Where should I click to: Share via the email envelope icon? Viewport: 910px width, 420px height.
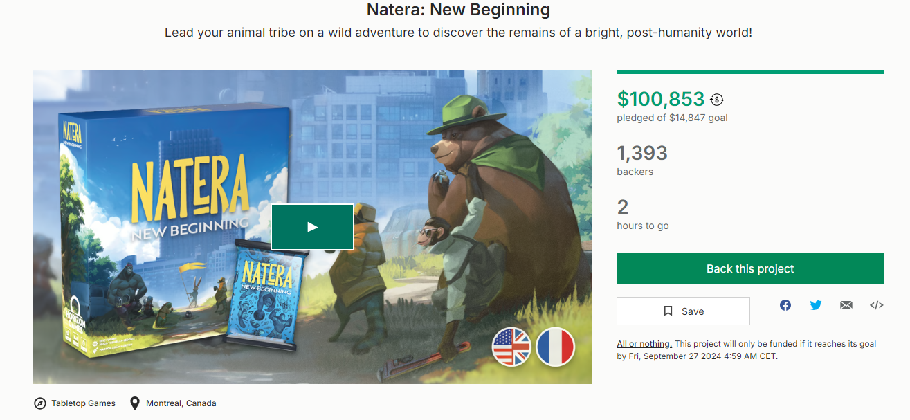click(x=846, y=305)
